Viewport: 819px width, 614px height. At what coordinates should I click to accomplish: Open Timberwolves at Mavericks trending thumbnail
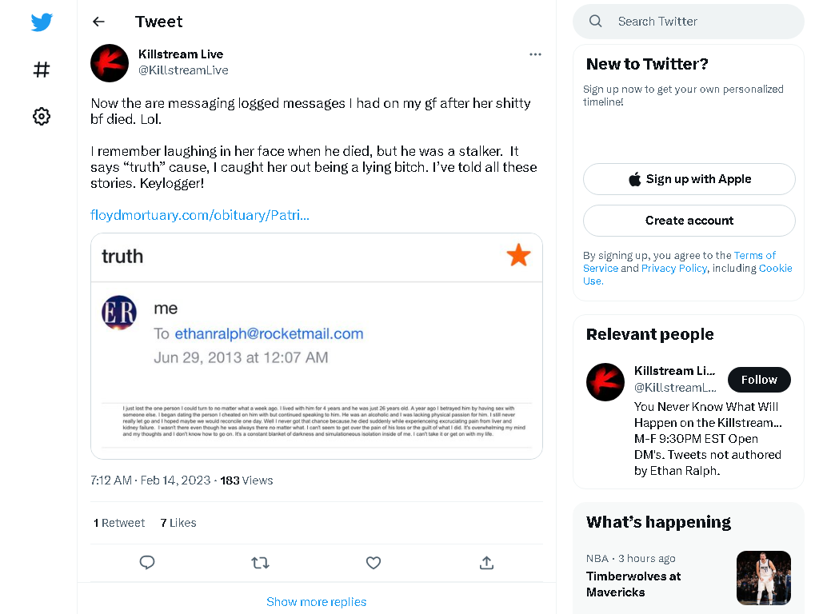coord(763,577)
